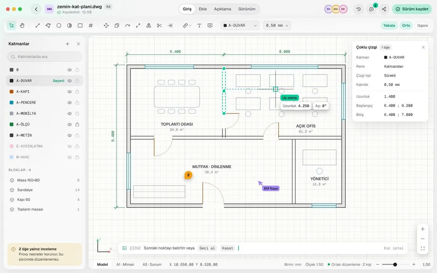Image resolution: width=437 pixels, height=273 pixels.
Task: Open the A-DUVAR layer dropdown
Action: [240, 25]
